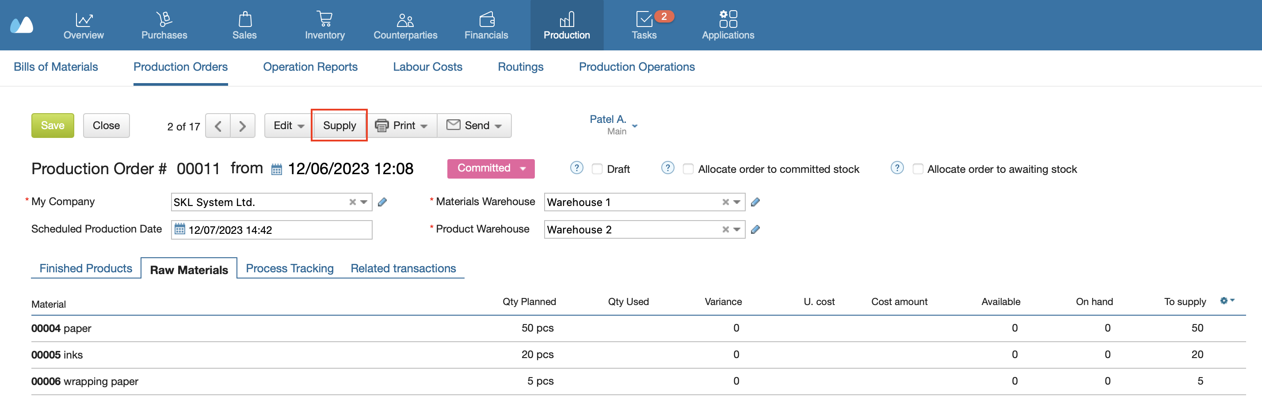Click Qty Planned 50 pcs for paper
Image resolution: width=1262 pixels, height=412 pixels.
click(x=538, y=328)
